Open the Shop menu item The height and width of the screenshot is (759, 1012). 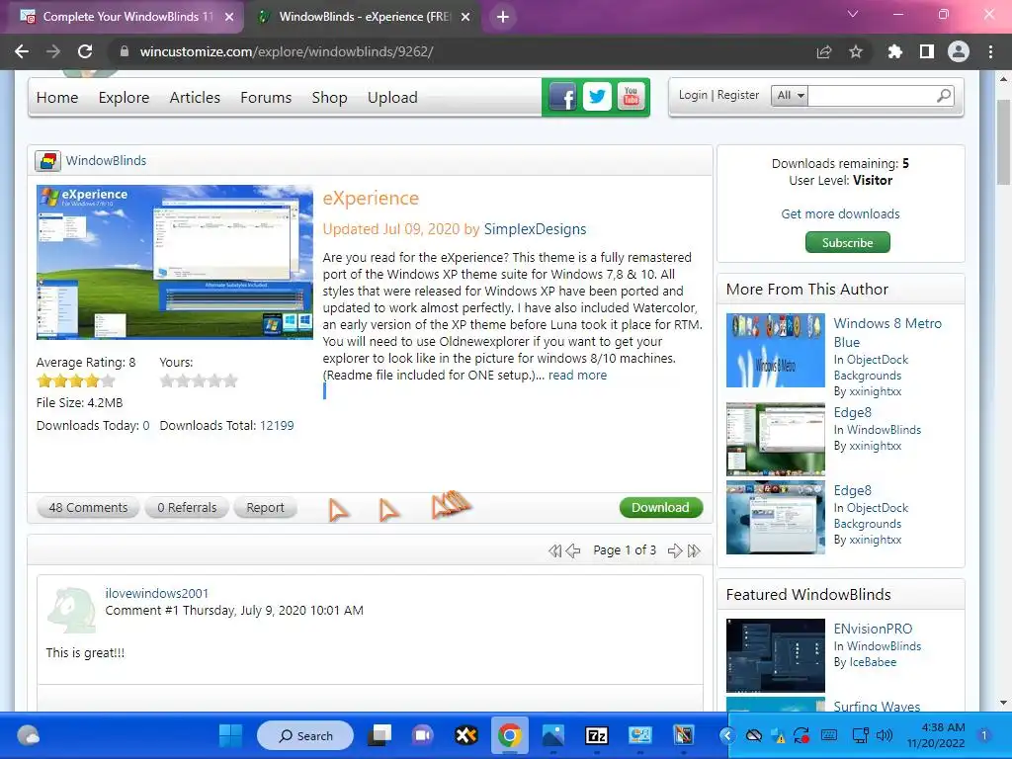point(329,98)
